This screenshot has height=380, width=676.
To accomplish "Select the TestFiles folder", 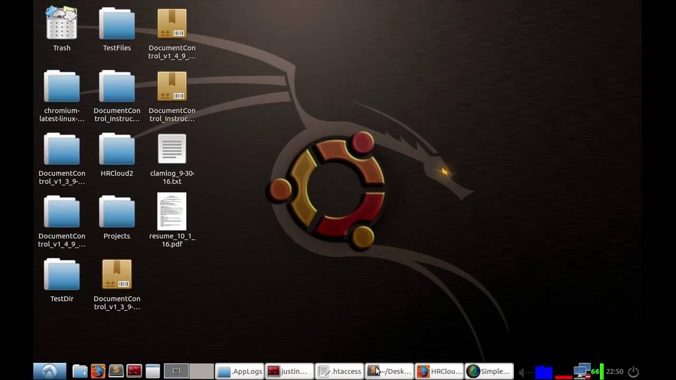I will pos(117,23).
